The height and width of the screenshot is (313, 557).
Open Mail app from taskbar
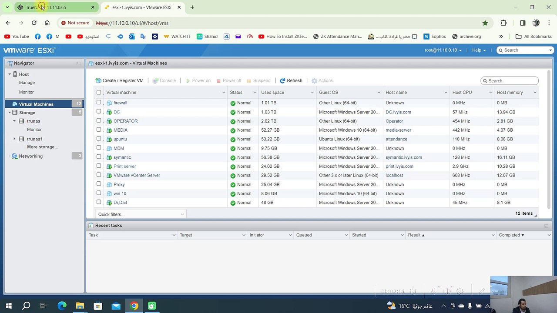tap(116, 306)
